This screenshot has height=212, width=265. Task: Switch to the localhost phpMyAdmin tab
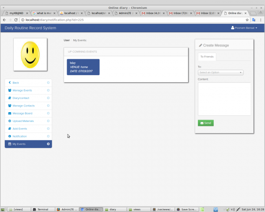[x=71, y=13]
